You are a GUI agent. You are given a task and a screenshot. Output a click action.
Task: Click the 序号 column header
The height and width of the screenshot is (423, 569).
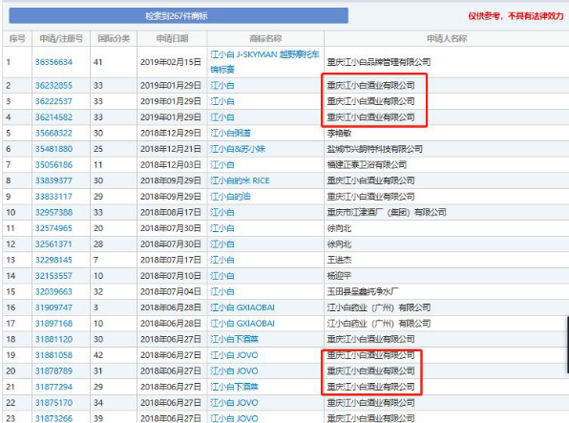point(17,38)
